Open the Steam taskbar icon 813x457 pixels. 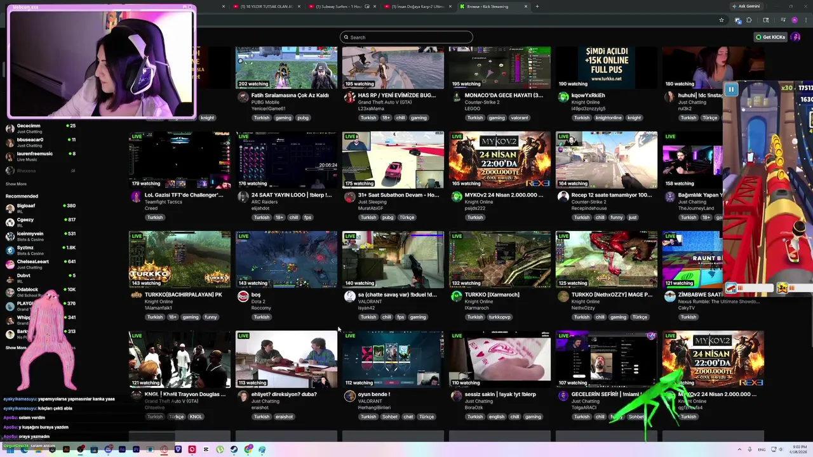pos(234,449)
